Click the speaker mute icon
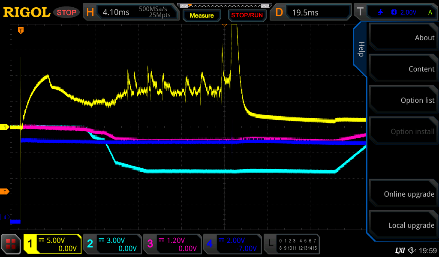 tap(412, 250)
